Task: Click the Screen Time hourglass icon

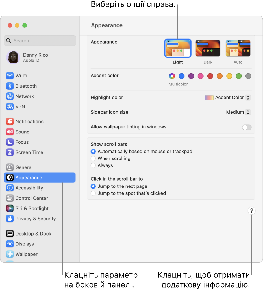Action: (10, 152)
